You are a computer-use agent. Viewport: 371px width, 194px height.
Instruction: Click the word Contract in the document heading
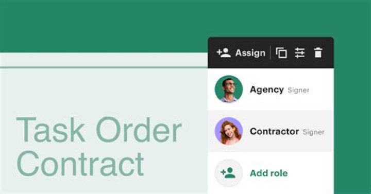(x=80, y=164)
